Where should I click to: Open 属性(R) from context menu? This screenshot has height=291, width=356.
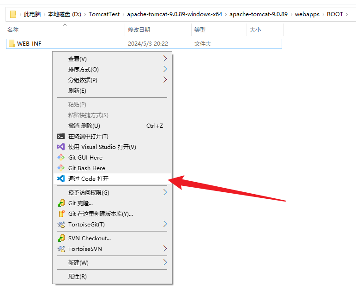click(x=112, y=277)
